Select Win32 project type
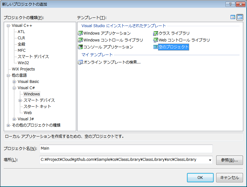247x187 pixels. (x=23, y=63)
